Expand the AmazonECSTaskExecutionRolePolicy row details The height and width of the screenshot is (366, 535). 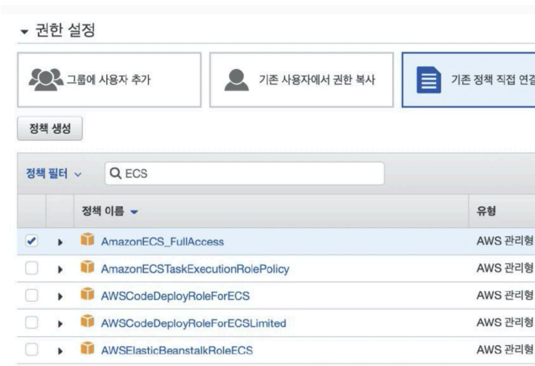pyautogui.click(x=60, y=269)
